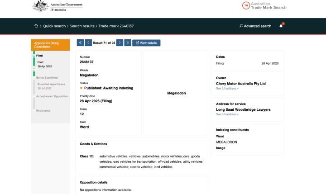This screenshot has width=326, height=194.
Task: Click trade mark number 2648137
Action: (86, 62)
